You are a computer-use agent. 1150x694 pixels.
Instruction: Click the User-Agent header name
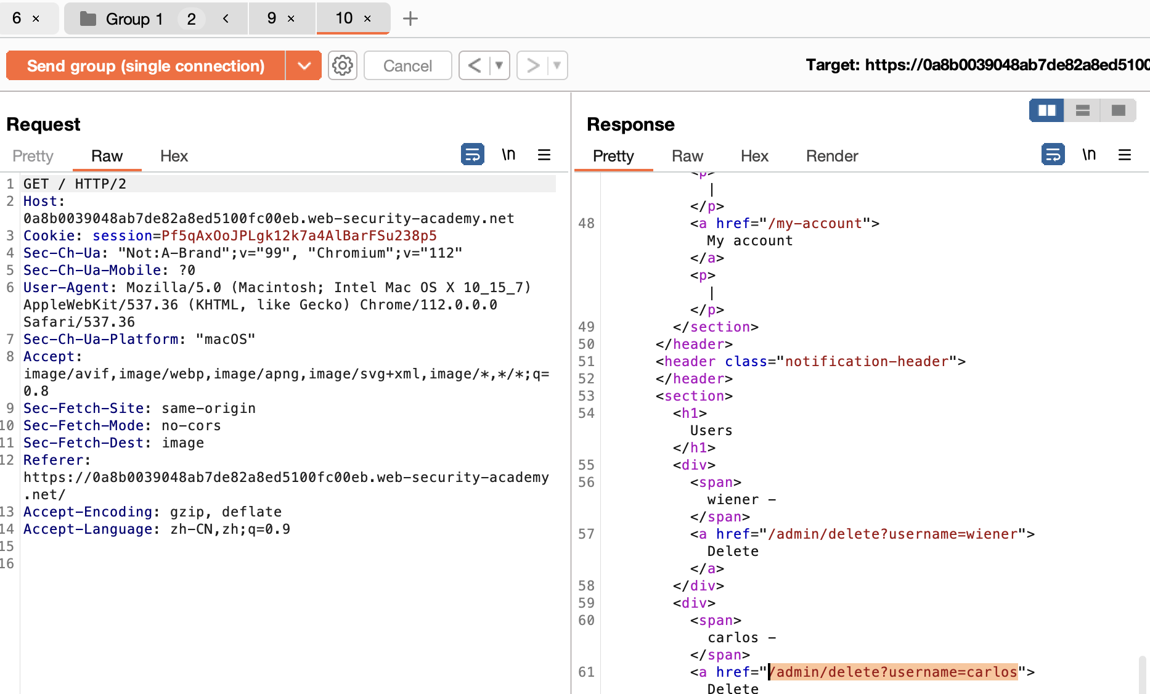[x=66, y=287]
